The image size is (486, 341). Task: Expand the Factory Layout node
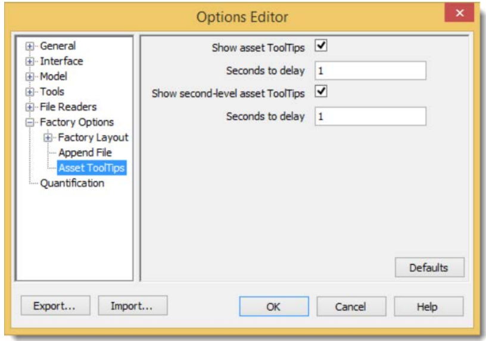48,137
